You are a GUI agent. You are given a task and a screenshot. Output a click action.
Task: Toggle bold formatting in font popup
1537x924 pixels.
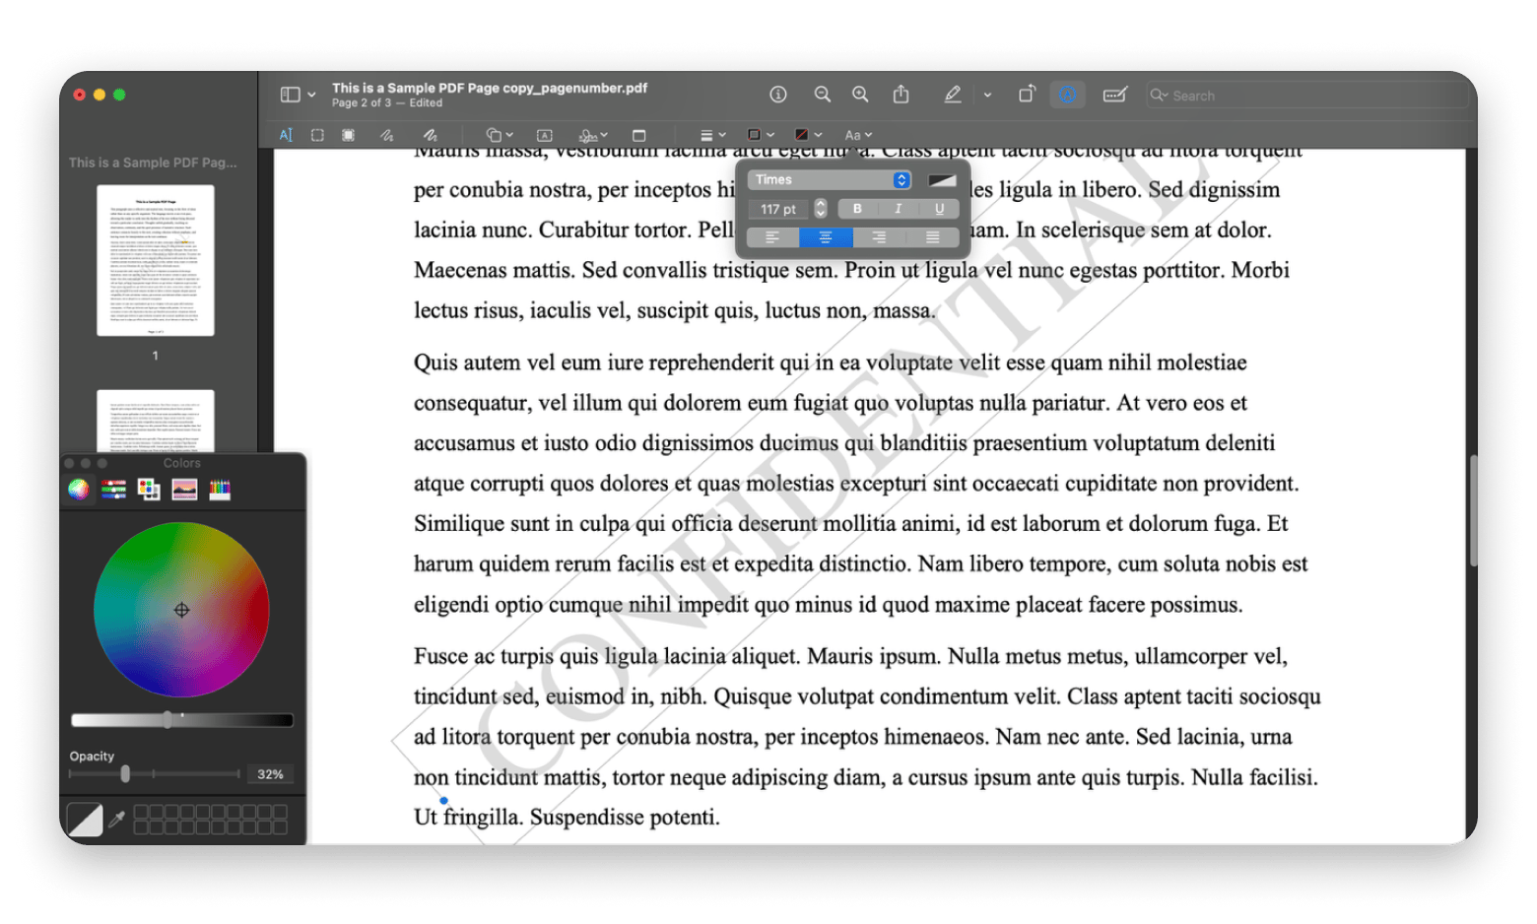click(x=856, y=208)
